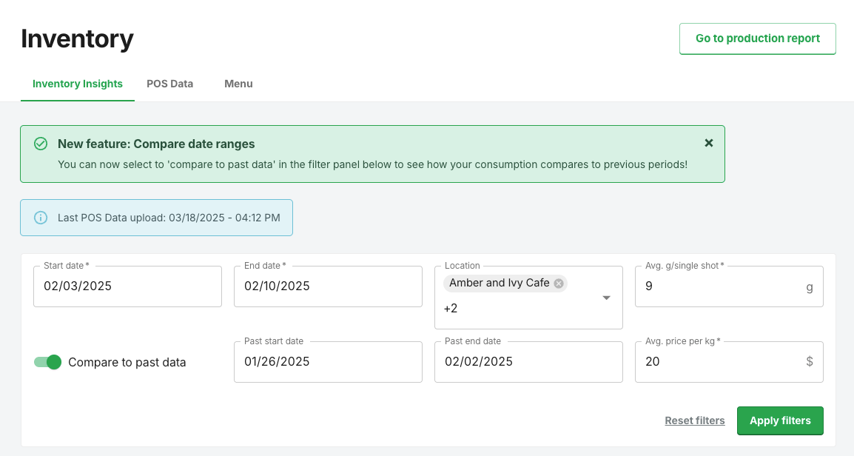Click the gram unit in shot field

click(810, 286)
